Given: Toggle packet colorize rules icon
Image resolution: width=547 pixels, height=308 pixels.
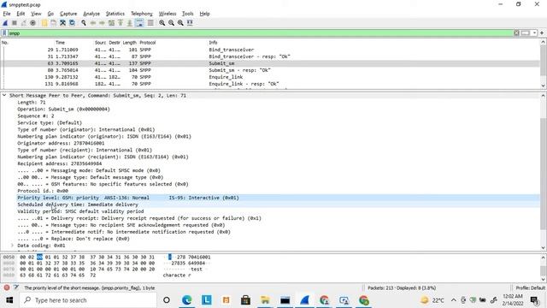Looking at the screenshot, I should [150, 23].
